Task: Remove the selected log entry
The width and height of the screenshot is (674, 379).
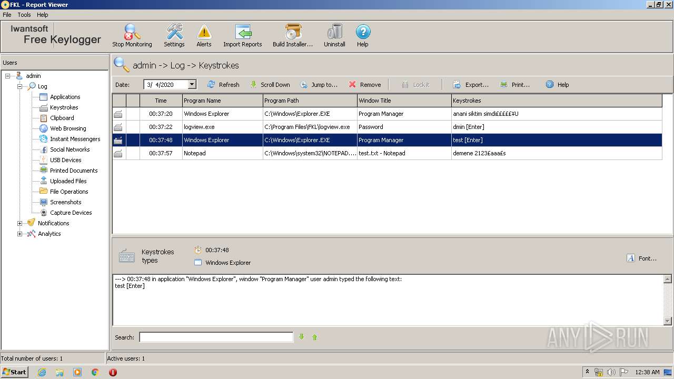Action: [365, 85]
